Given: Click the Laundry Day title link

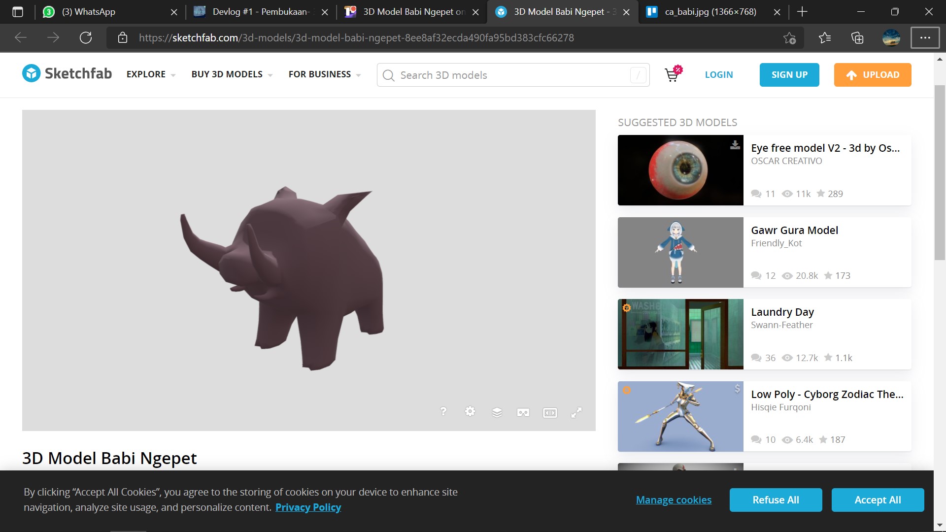Looking at the screenshot, I should pos(782,312).
